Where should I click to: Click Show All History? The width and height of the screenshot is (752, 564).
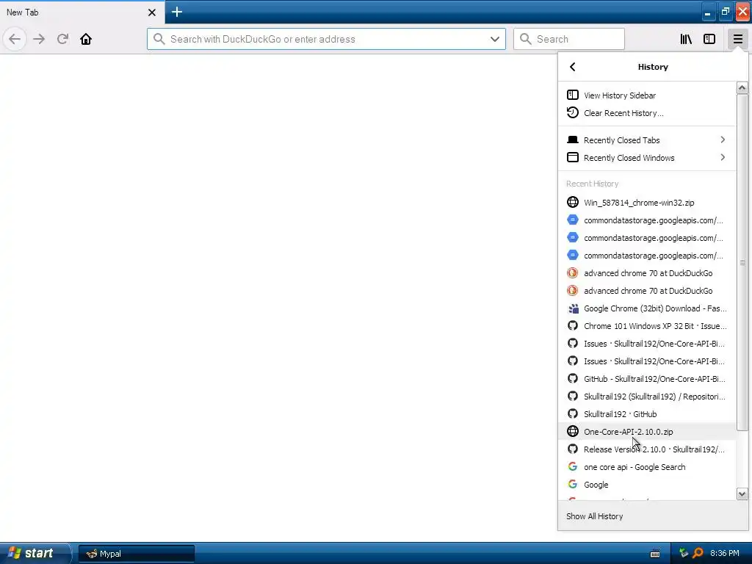coord(653,516)
